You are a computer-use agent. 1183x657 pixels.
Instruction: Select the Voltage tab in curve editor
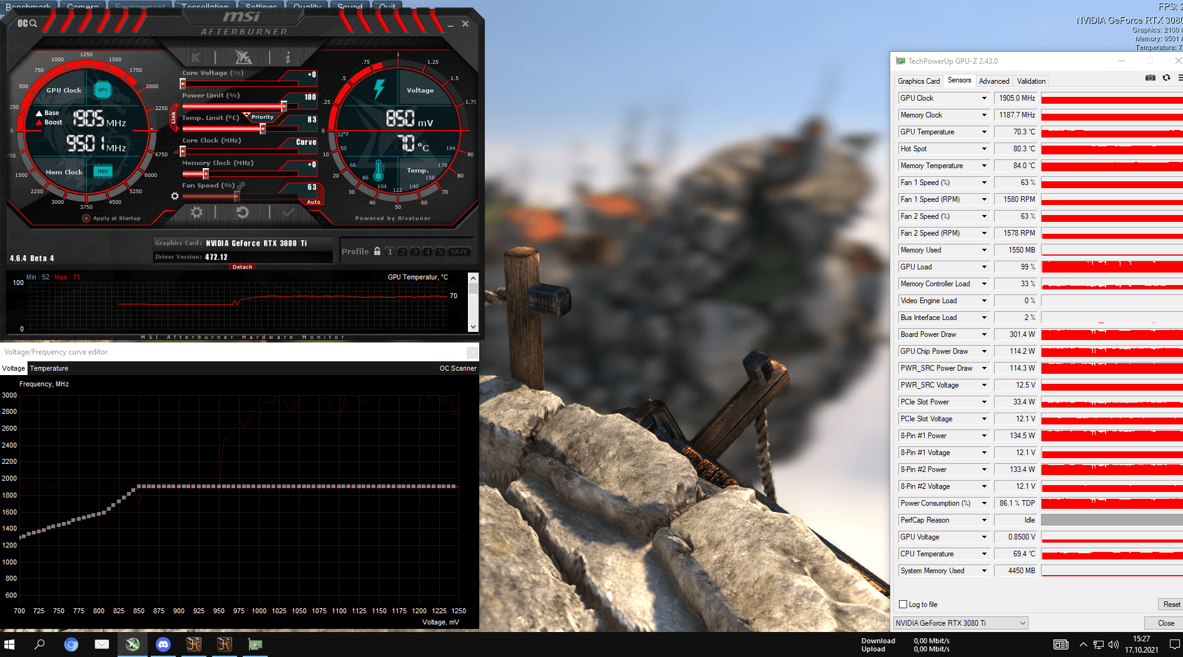pyautogui.click(x=13, y=368)
